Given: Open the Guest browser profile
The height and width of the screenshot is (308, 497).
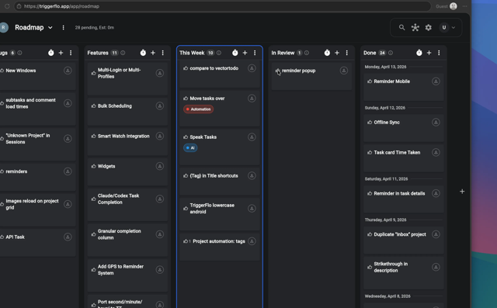Looking at the screenshot, I should (447, 6).
